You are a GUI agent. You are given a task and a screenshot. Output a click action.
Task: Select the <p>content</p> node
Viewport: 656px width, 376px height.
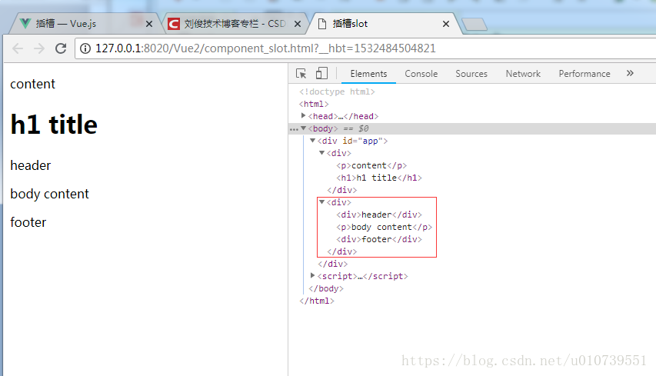[371, 165]
